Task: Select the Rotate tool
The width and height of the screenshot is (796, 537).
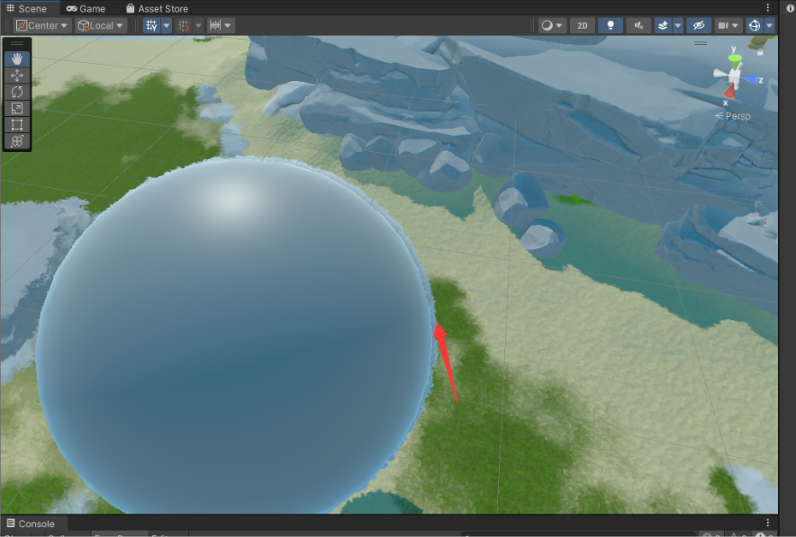Action: click(x=17, y=92)
